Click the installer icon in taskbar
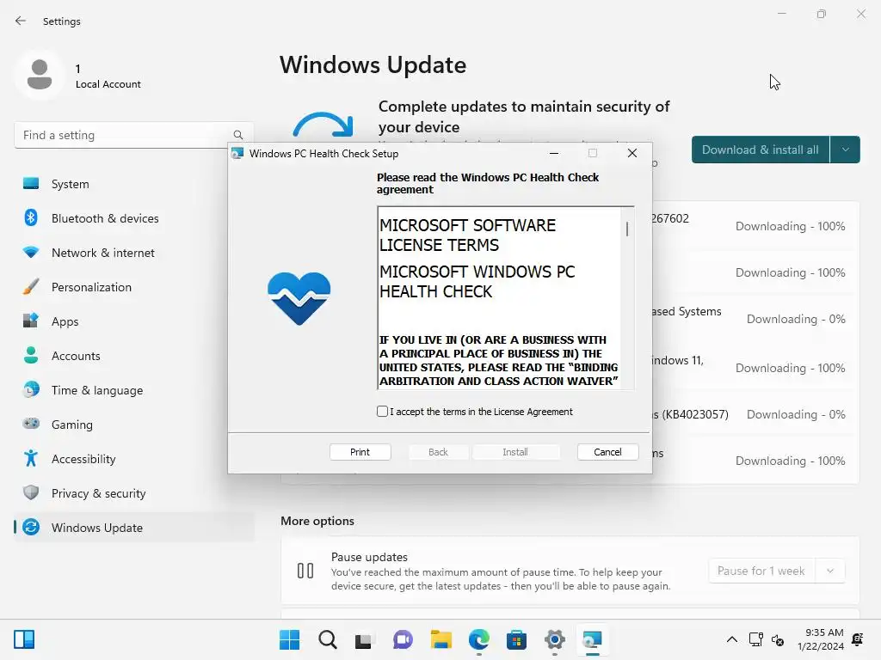The image size is (881, 660). [x=592, y=639]
